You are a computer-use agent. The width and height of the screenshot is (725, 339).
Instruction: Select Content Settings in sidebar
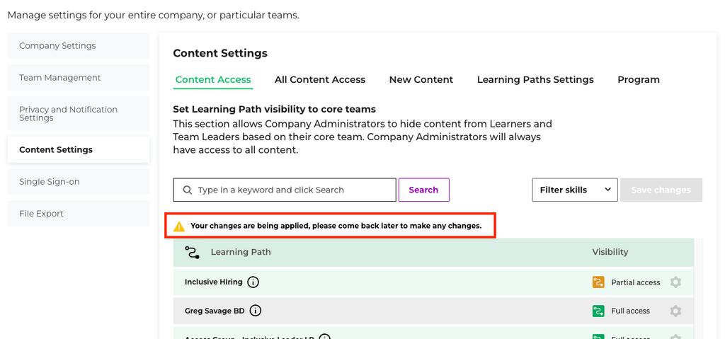click(79, 149)
